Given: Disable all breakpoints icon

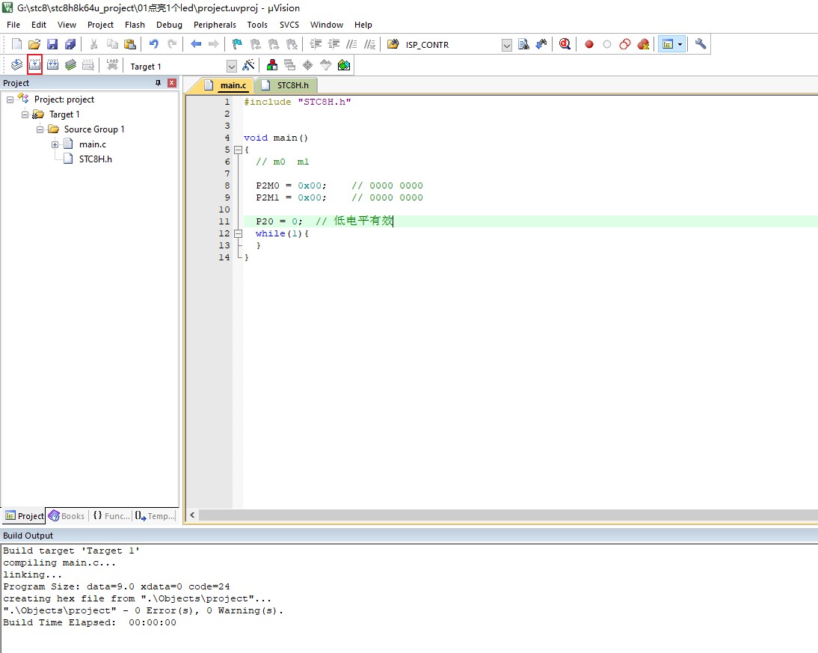Looking at the screenshot, I should point(625,44).
